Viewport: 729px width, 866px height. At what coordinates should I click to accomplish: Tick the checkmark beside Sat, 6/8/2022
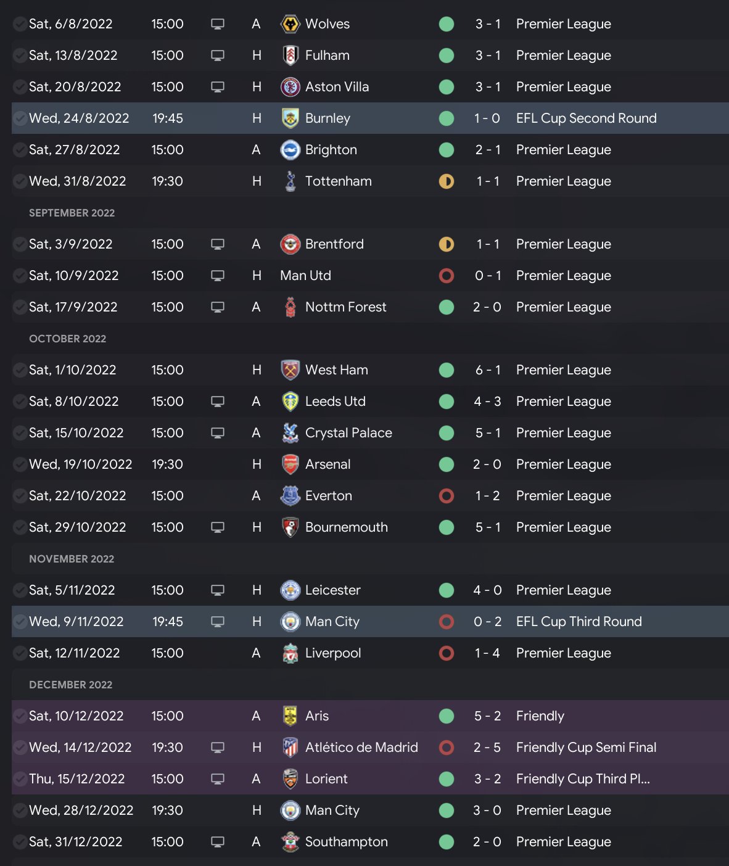point(20,24)
